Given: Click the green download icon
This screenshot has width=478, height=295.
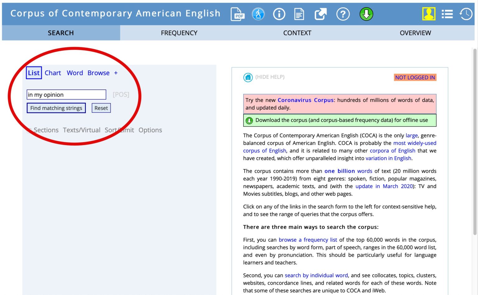Looking at the screenshot, I should coord(366,14).
